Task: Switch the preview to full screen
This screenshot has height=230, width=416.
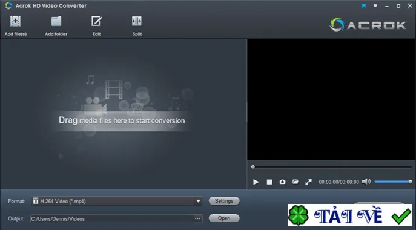Action: [308, 182]
